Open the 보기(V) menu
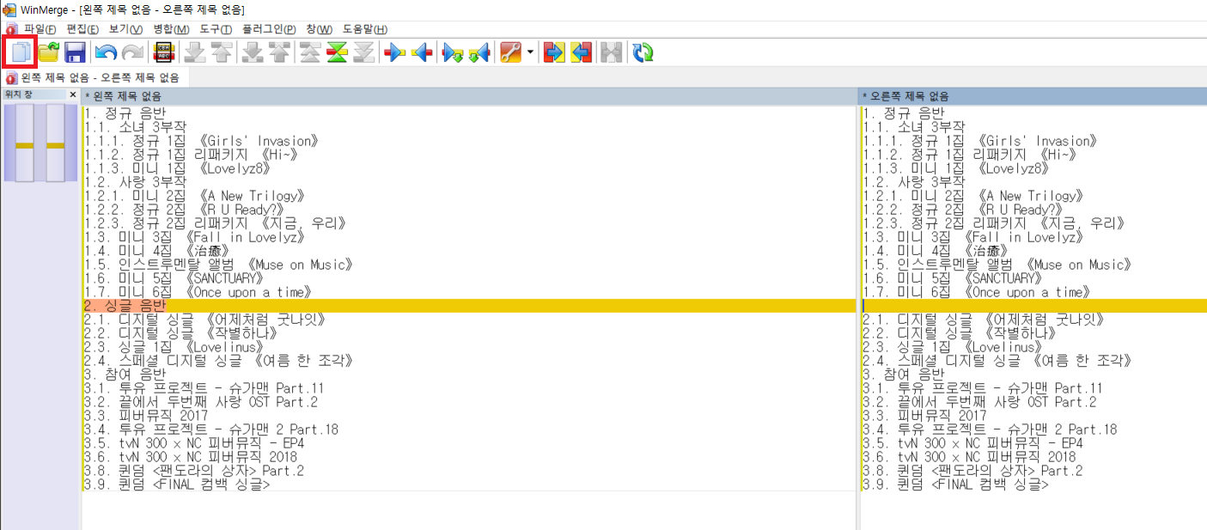The width and height of the screenshot is (1207, 530). (125, 29)
